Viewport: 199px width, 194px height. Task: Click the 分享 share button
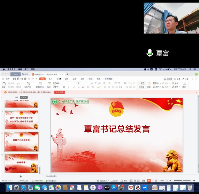185,79
